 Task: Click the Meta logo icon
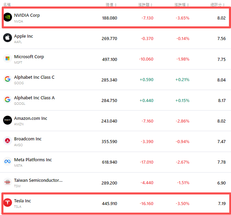[x=8, y=162]
